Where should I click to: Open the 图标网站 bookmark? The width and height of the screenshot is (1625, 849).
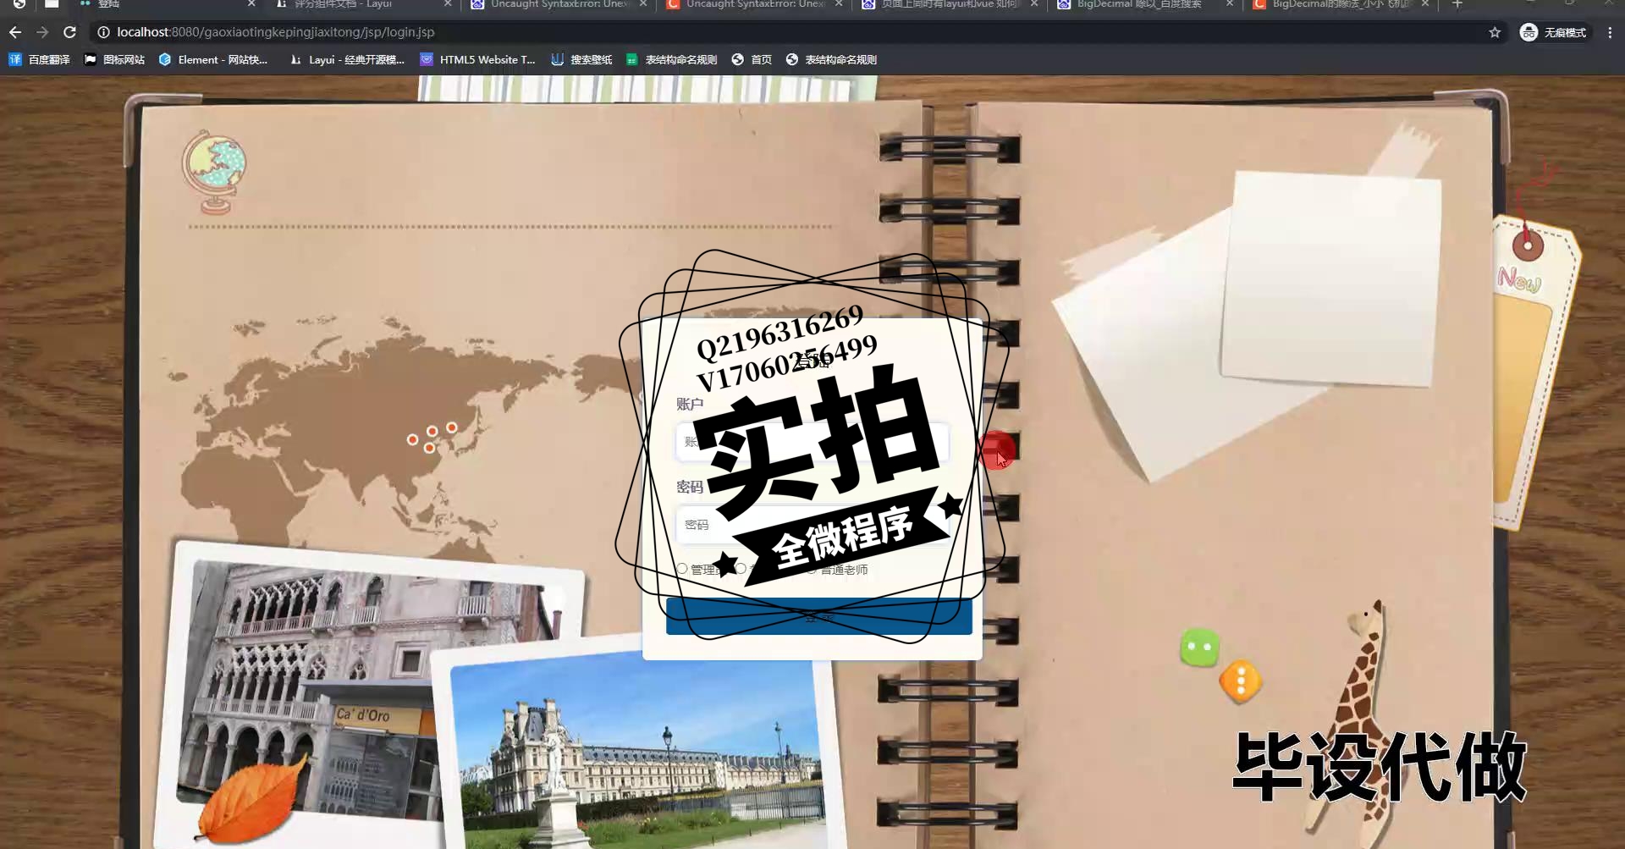pos(114,59)
